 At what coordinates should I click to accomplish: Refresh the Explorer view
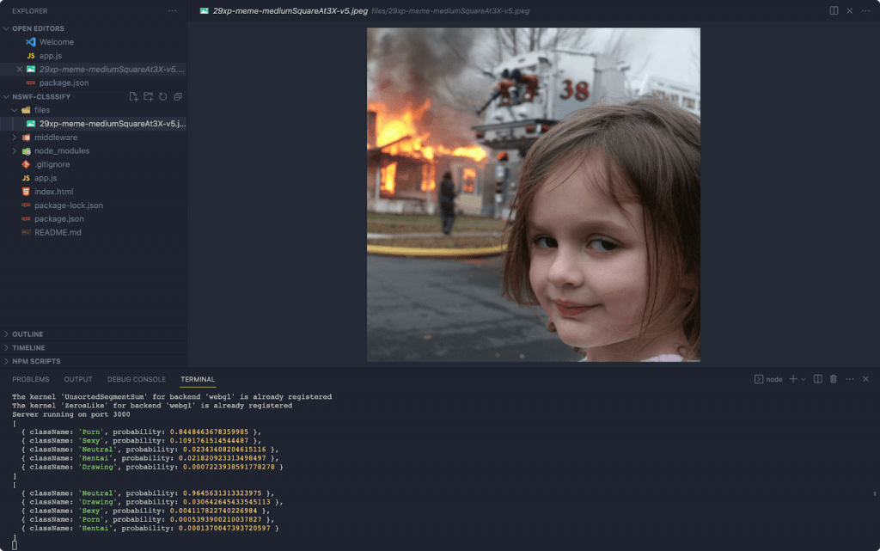point(162,97)
